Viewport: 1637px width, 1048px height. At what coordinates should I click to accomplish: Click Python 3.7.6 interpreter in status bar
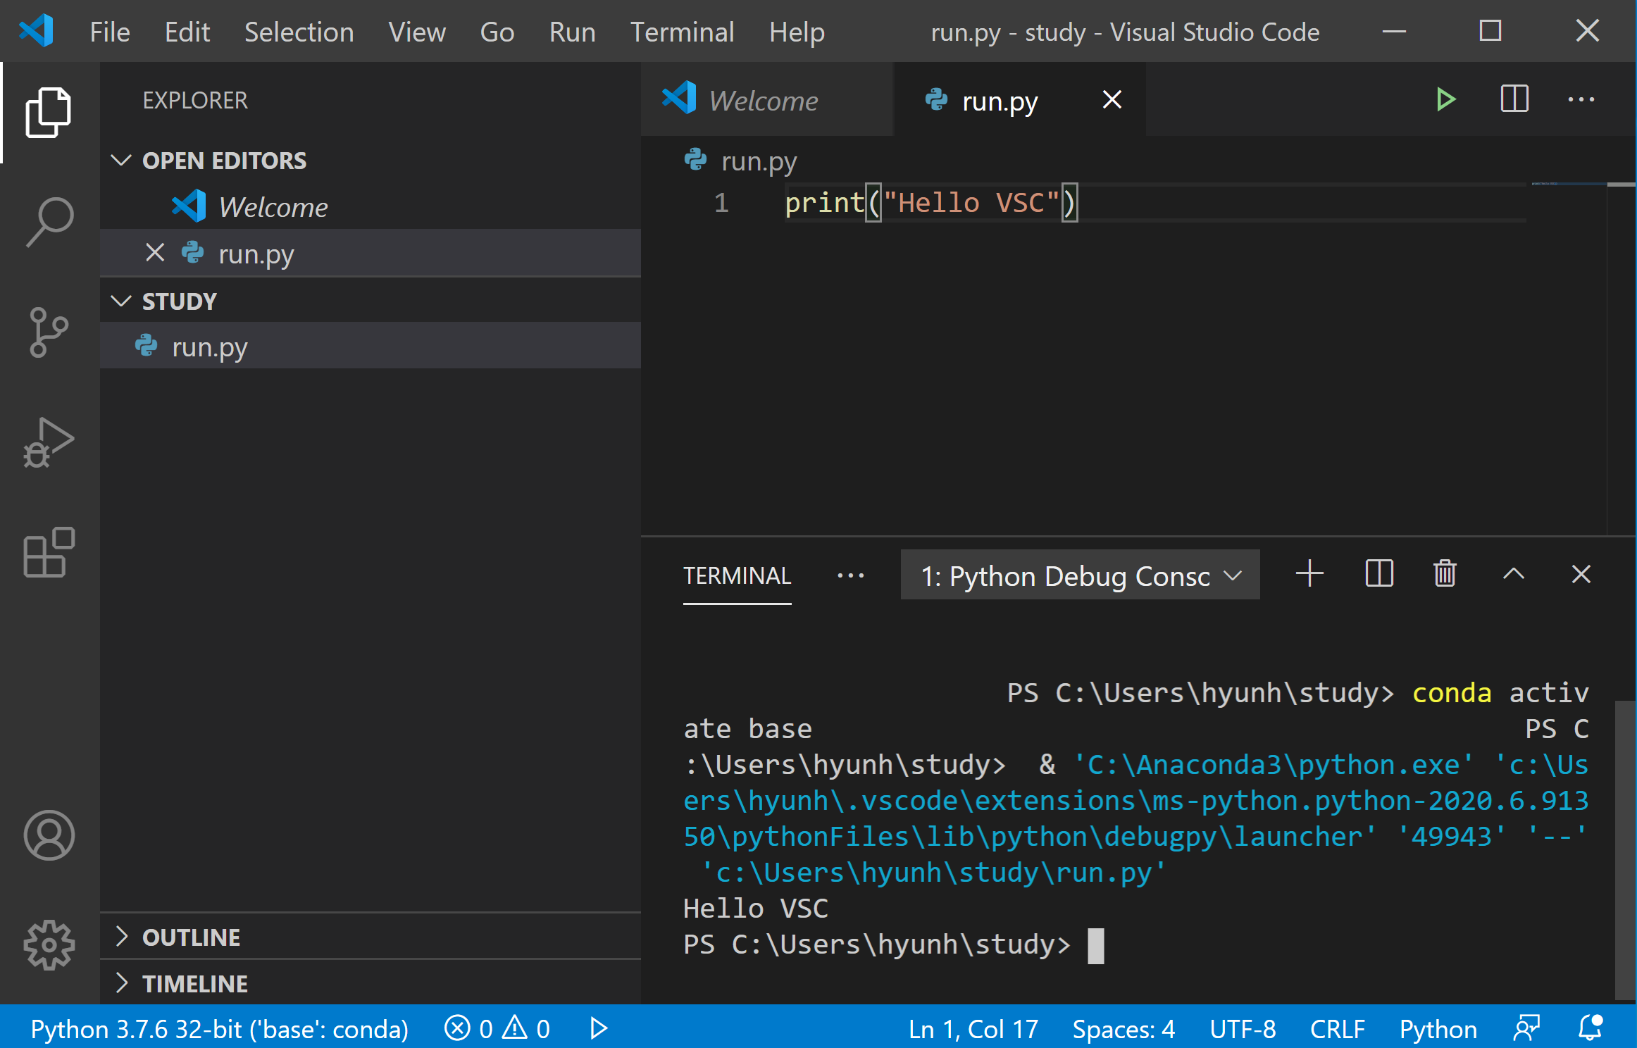[219, 1029]
